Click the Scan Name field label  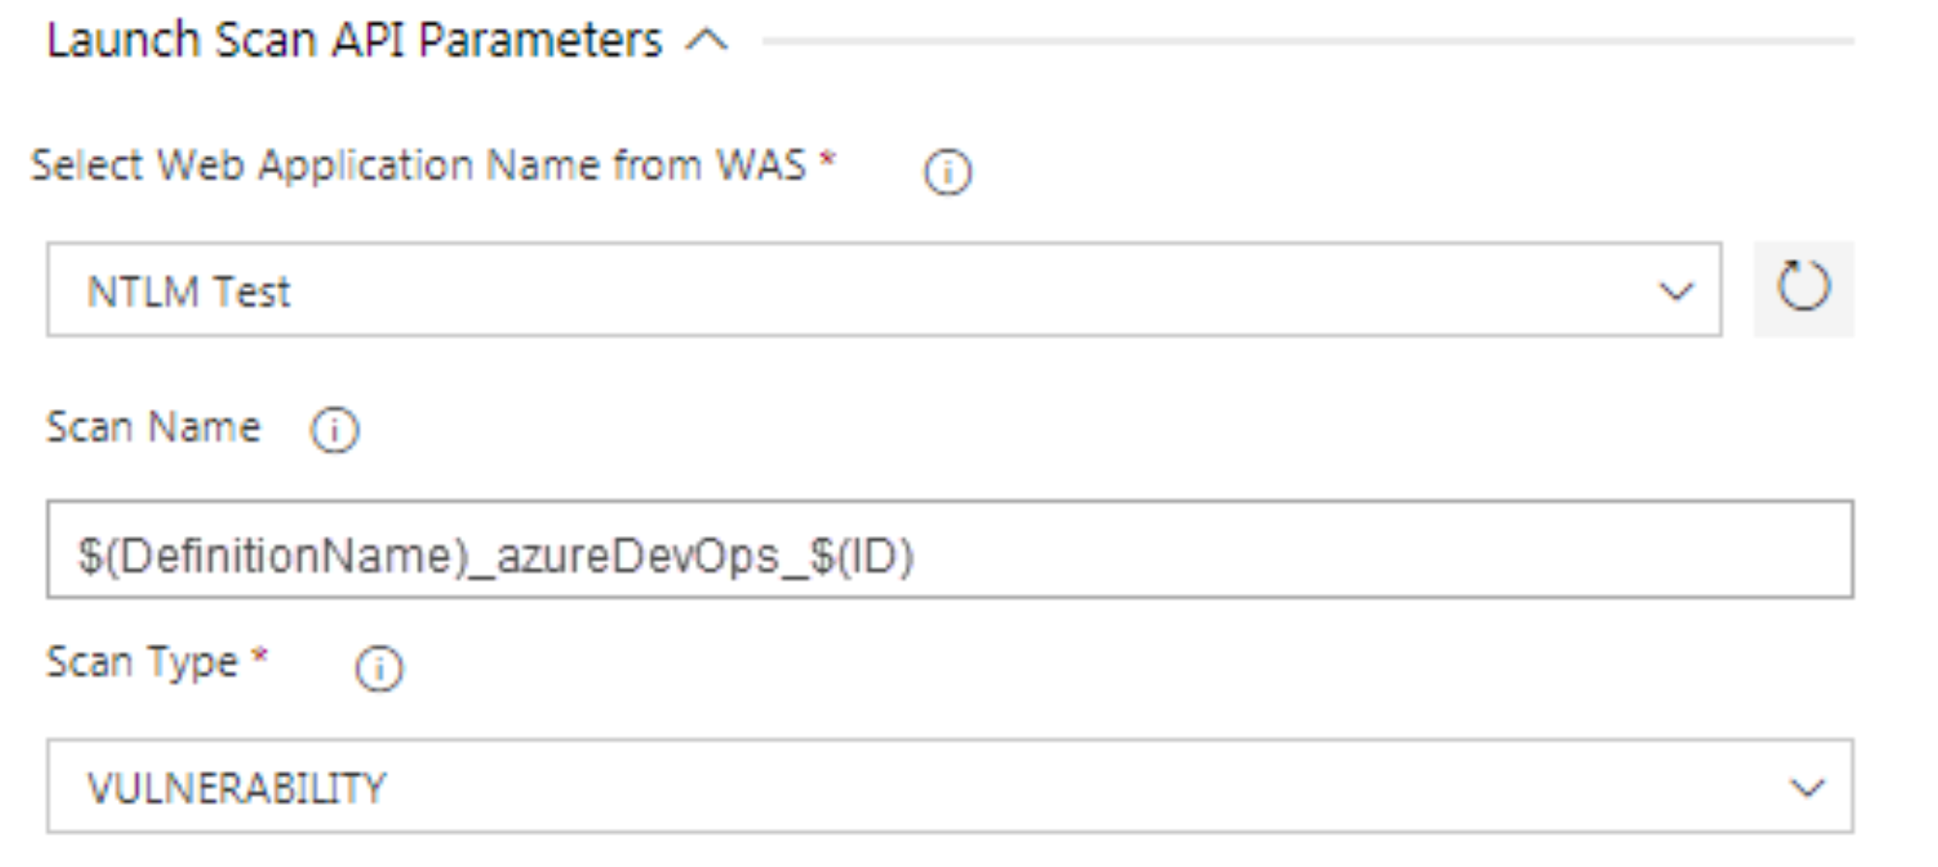click(x=154, y=428)
